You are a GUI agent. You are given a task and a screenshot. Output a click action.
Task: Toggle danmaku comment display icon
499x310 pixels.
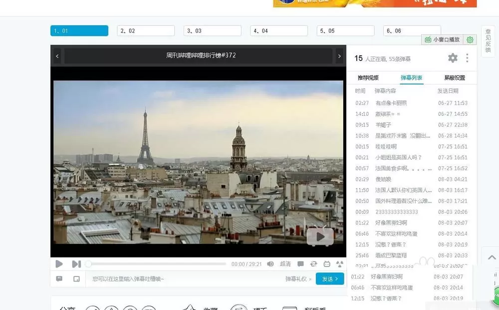pos(300,264)
